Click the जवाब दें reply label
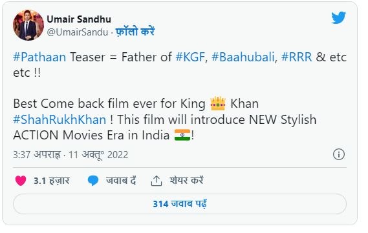Screen dimensions: 368x233 coord(121,181)
